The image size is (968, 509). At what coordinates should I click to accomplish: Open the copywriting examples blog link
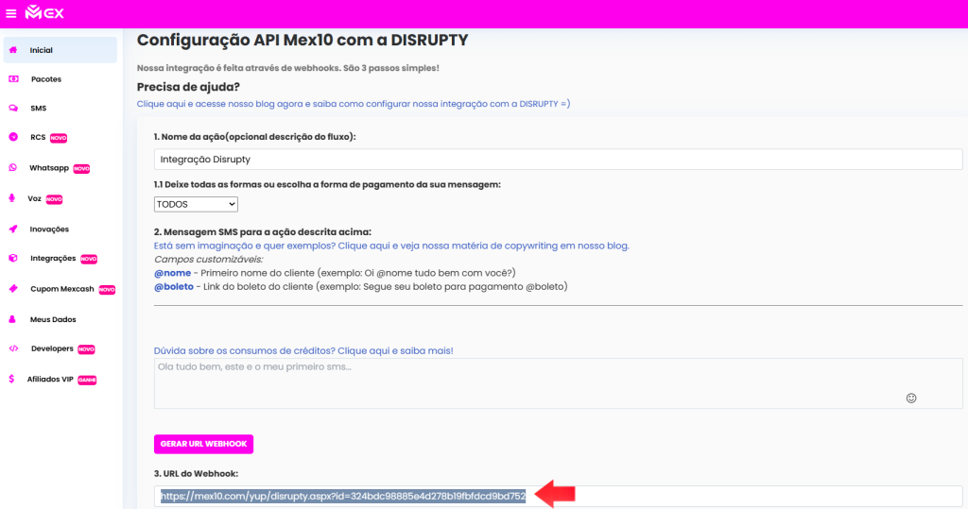391,246
